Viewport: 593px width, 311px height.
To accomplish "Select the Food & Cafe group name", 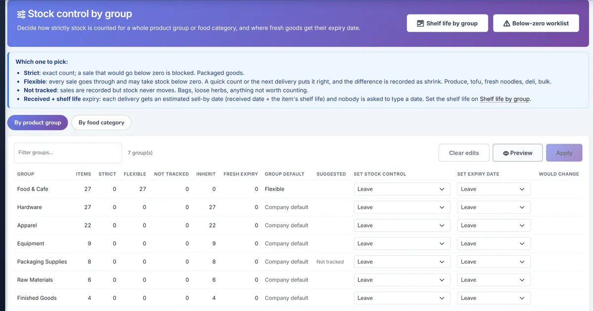I will click(x=33, y=189).
